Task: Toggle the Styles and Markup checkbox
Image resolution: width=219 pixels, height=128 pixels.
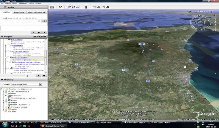Action: click(x=8, y=51)
